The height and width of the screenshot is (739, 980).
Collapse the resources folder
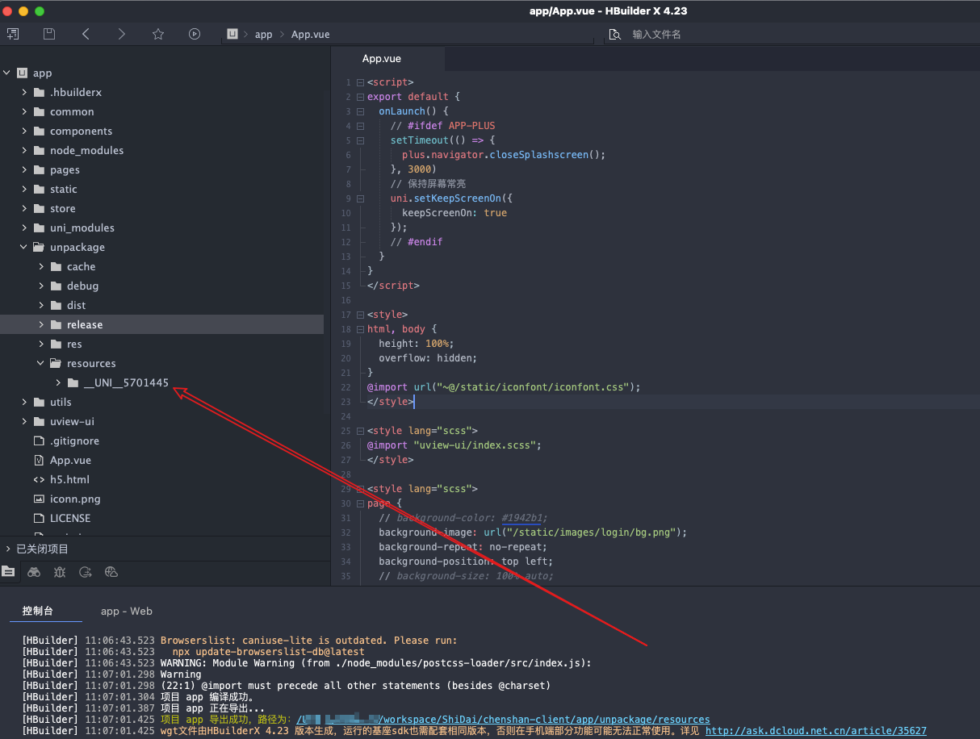point(41,363)
